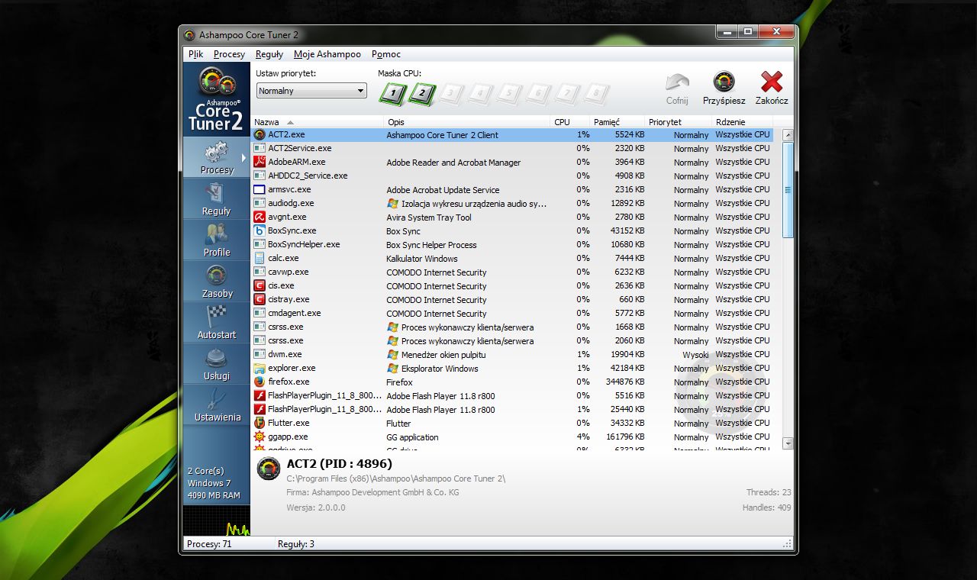Click the explorer.exe folder icon
Screen dimensions: 977x580
point(260,368)
